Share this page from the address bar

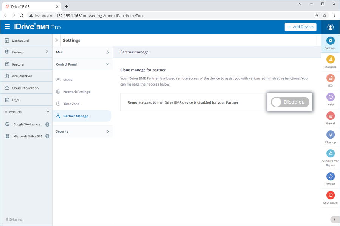point(317,15)
